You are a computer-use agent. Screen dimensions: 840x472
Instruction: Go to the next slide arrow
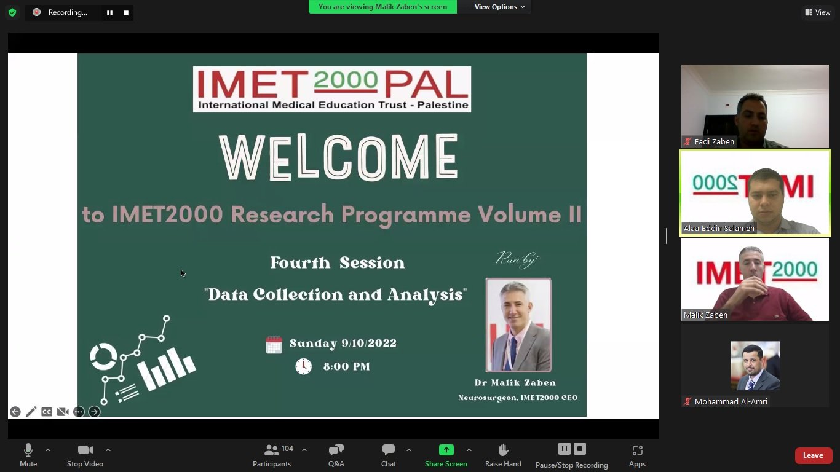coord(94,412)
